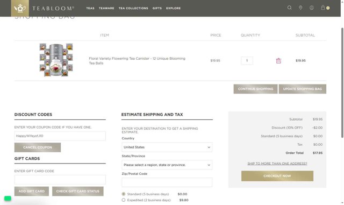The image size is (344, 205).
Task: Click the PRICE column header
Action: pos(216,35)
